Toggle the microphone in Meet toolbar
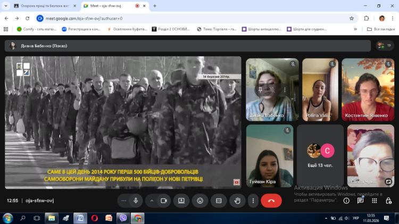 136,201
